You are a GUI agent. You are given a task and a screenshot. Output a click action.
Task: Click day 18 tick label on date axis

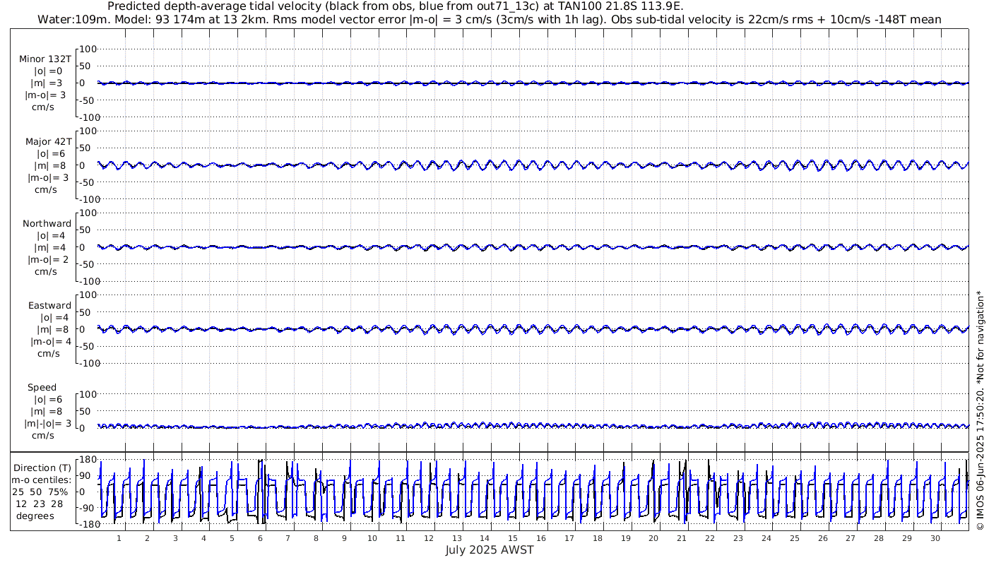pyautogui.click(x=598, y=538)
